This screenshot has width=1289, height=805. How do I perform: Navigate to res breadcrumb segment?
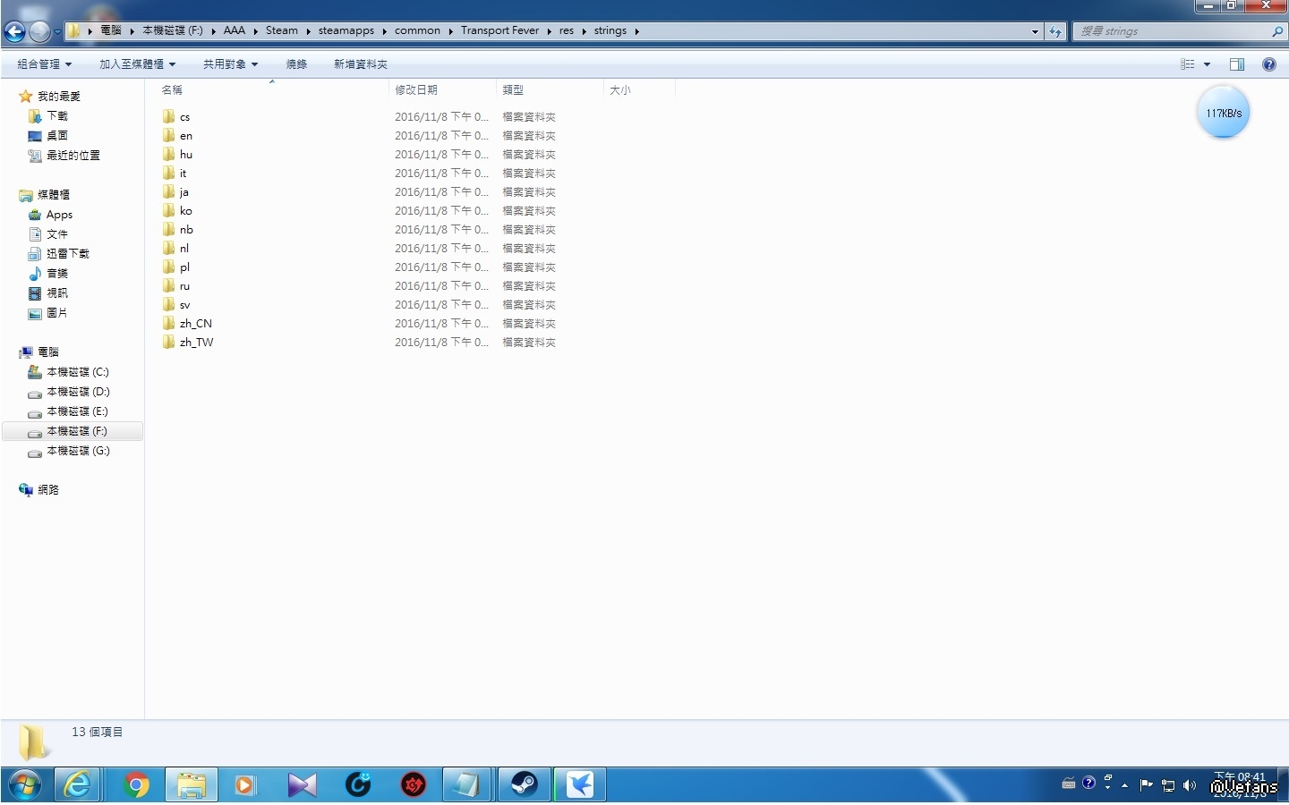pyautogui.click(x=567, y=30)
